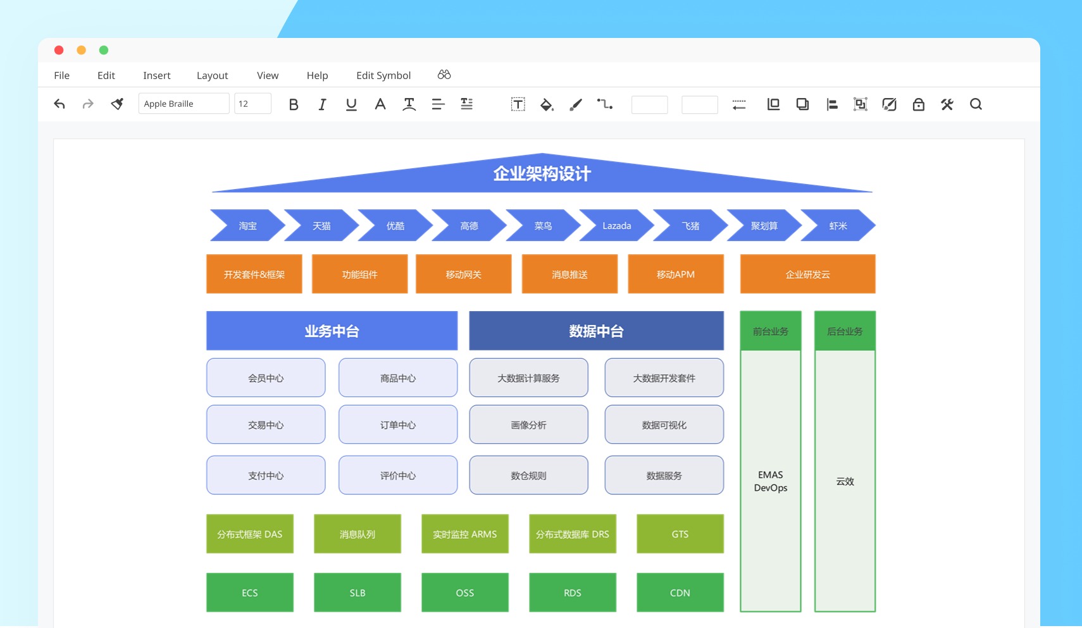The width and height of the screenshot is (1082, 628).
Task: Select the line color pen tool
Action: (576, 104)
